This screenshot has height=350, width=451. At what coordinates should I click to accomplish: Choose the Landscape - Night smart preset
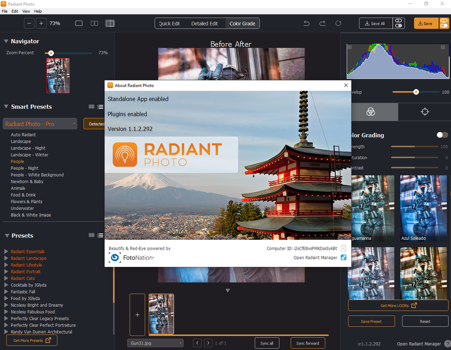tap(28, 148)
